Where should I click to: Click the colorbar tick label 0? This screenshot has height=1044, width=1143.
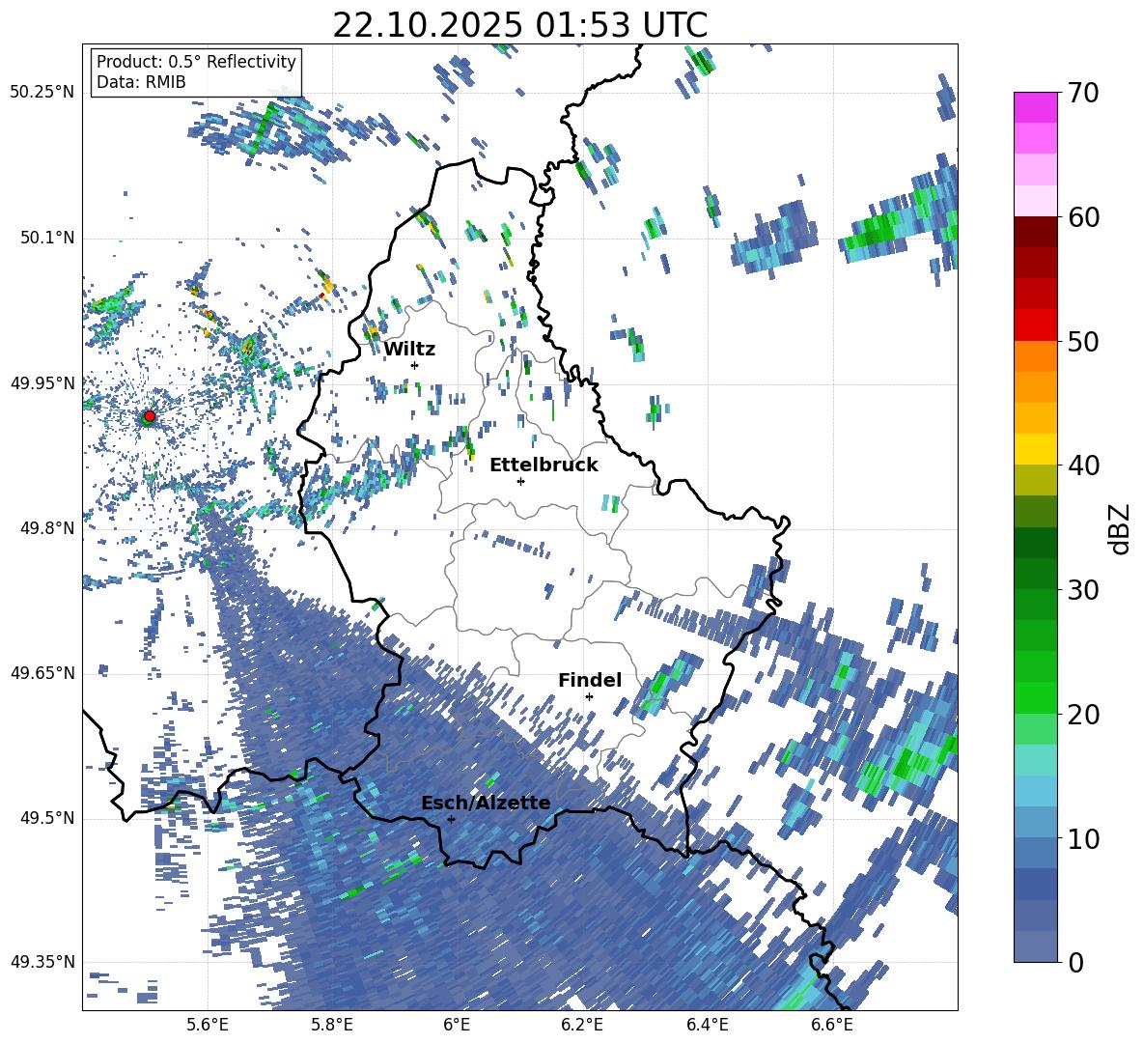[1075, 962]
